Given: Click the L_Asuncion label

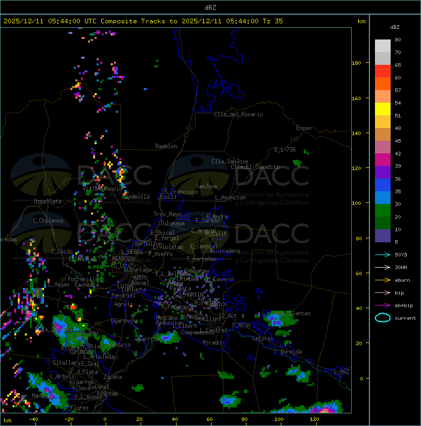Looking at the screenshot, I should click(230, 197).
